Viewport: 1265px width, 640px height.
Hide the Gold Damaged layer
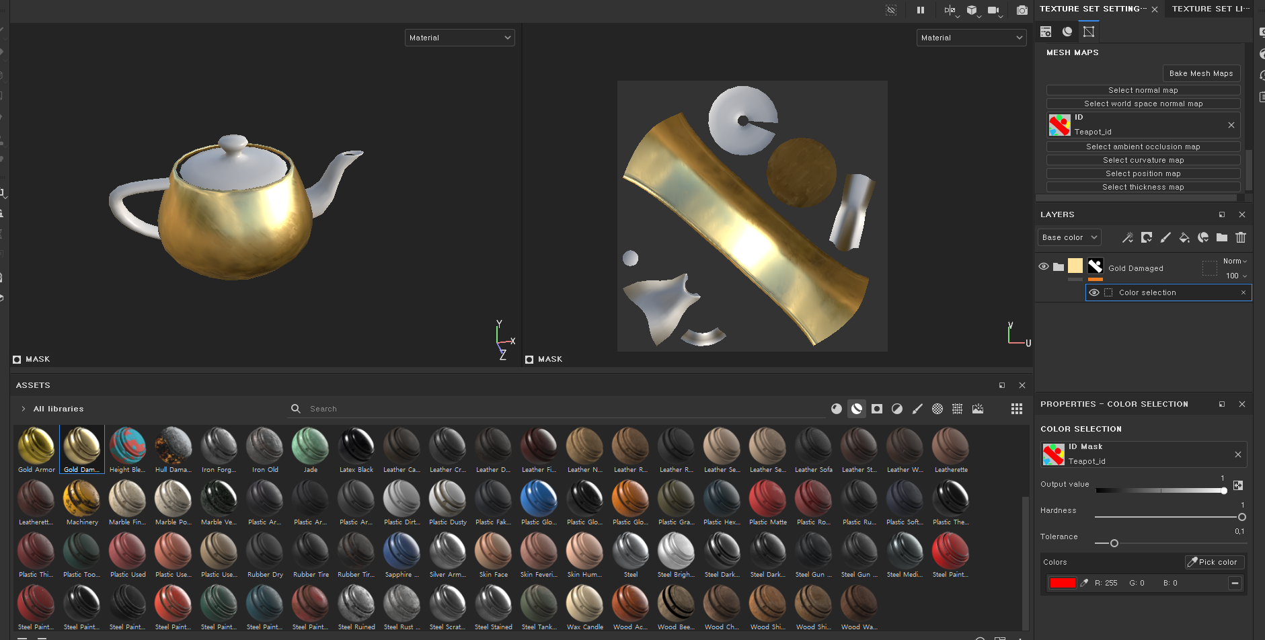tap(1044, 267)
